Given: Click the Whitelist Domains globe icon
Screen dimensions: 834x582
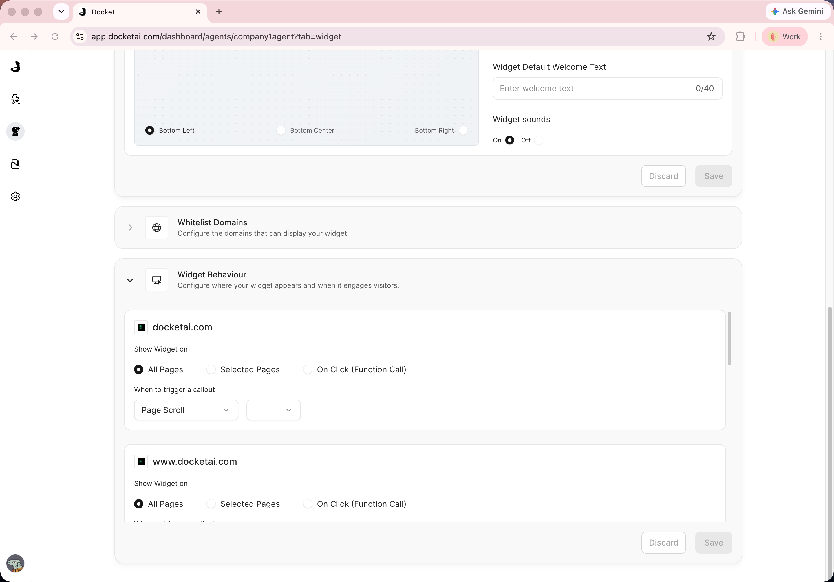Looking at the screenshot, I should pyautogui.click(x=157, y=227).
